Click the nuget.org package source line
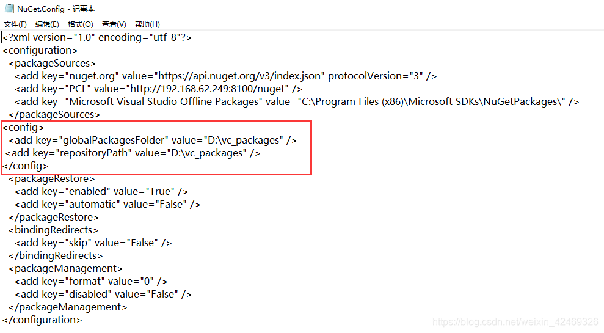 coord(225,76)
